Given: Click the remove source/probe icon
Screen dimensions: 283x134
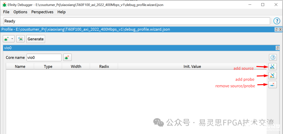Looking at the screenshot, I should click(x=273, y=84).
